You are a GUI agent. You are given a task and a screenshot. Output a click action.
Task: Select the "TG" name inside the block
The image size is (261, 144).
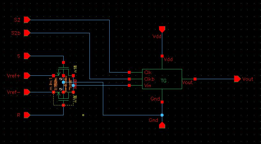tap(164, 81)
